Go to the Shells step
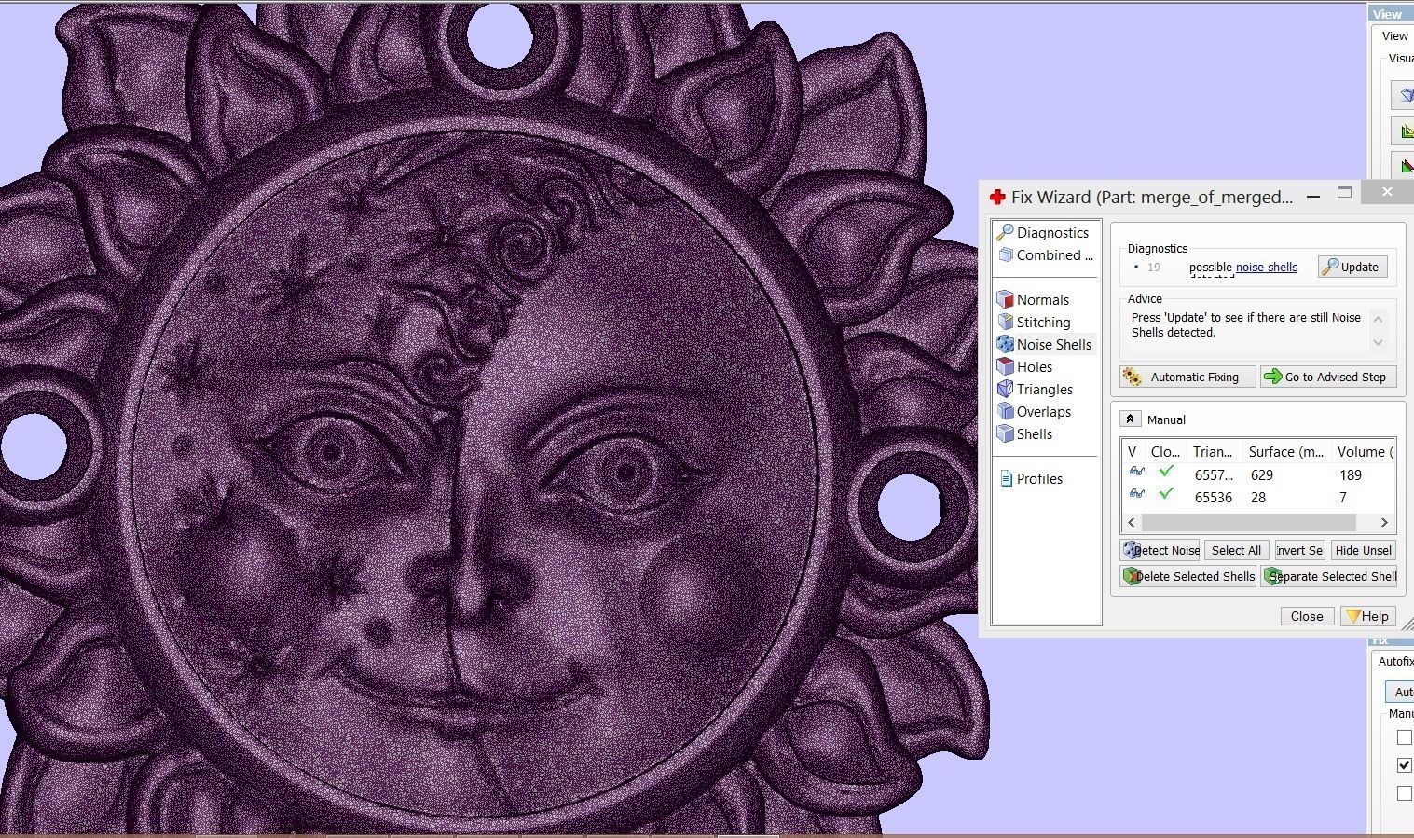This screenshot has height=838, width=1414. pyautogui.click(x=1024, y=434)
